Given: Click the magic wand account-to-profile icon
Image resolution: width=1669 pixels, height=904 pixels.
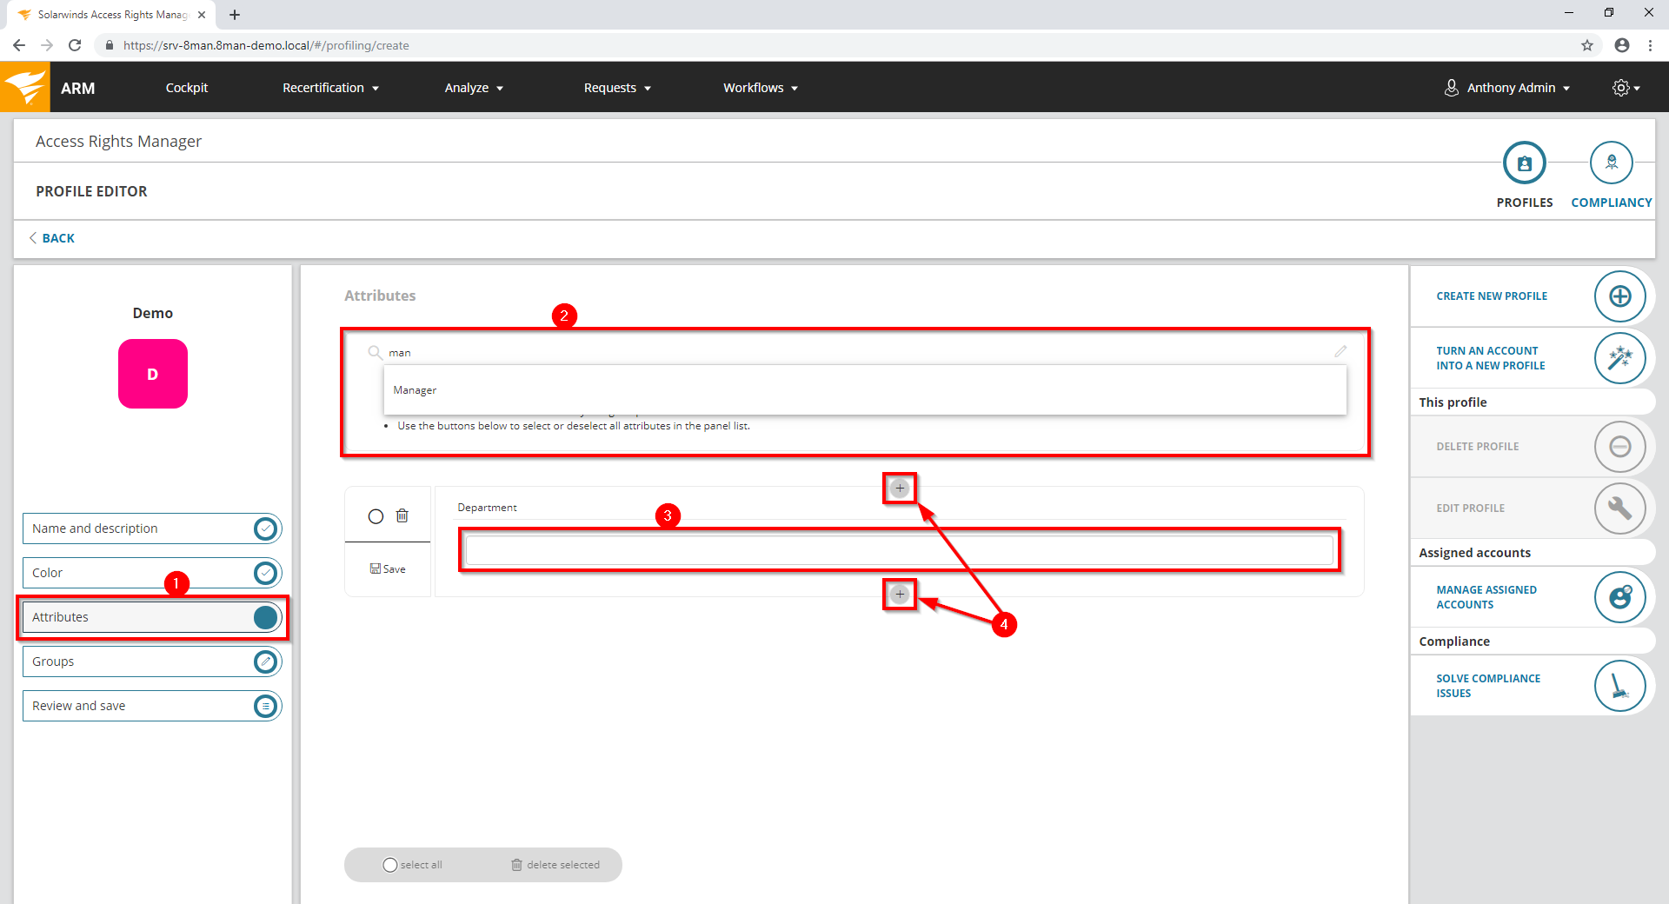Looking at the screenshot, I should point(1619,358).
